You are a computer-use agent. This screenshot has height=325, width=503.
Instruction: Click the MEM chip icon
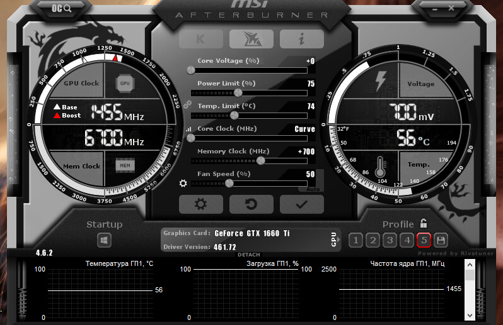click(125, 165)
